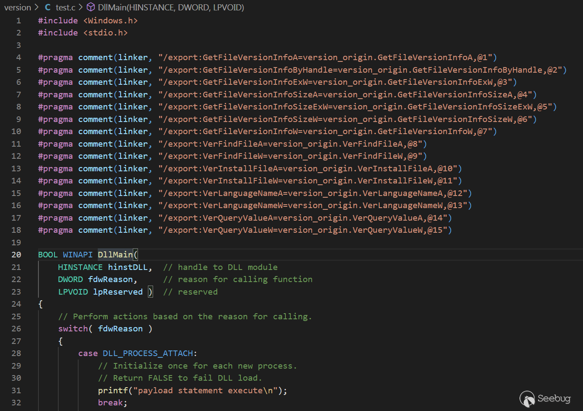The height and width of the screenshot is (411, 583).
Task: Place cursor on Windows.h include
Action: pos(110,21)
